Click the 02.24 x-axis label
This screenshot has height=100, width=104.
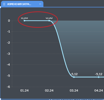point(49,90)
